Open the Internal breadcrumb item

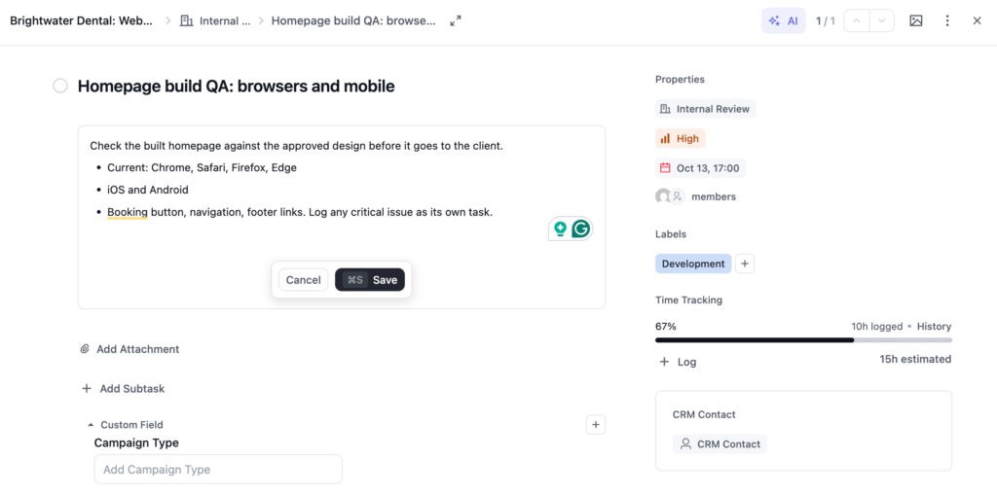(216, 21)
